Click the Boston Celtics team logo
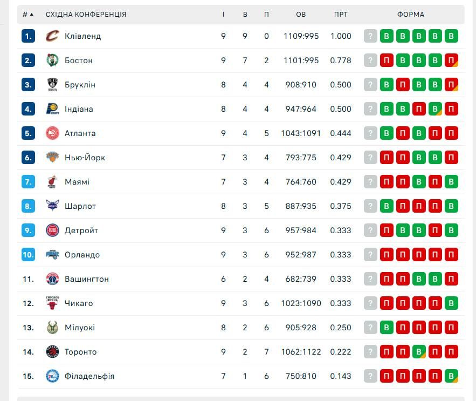The image size is (476, 401). coord(52,60)
